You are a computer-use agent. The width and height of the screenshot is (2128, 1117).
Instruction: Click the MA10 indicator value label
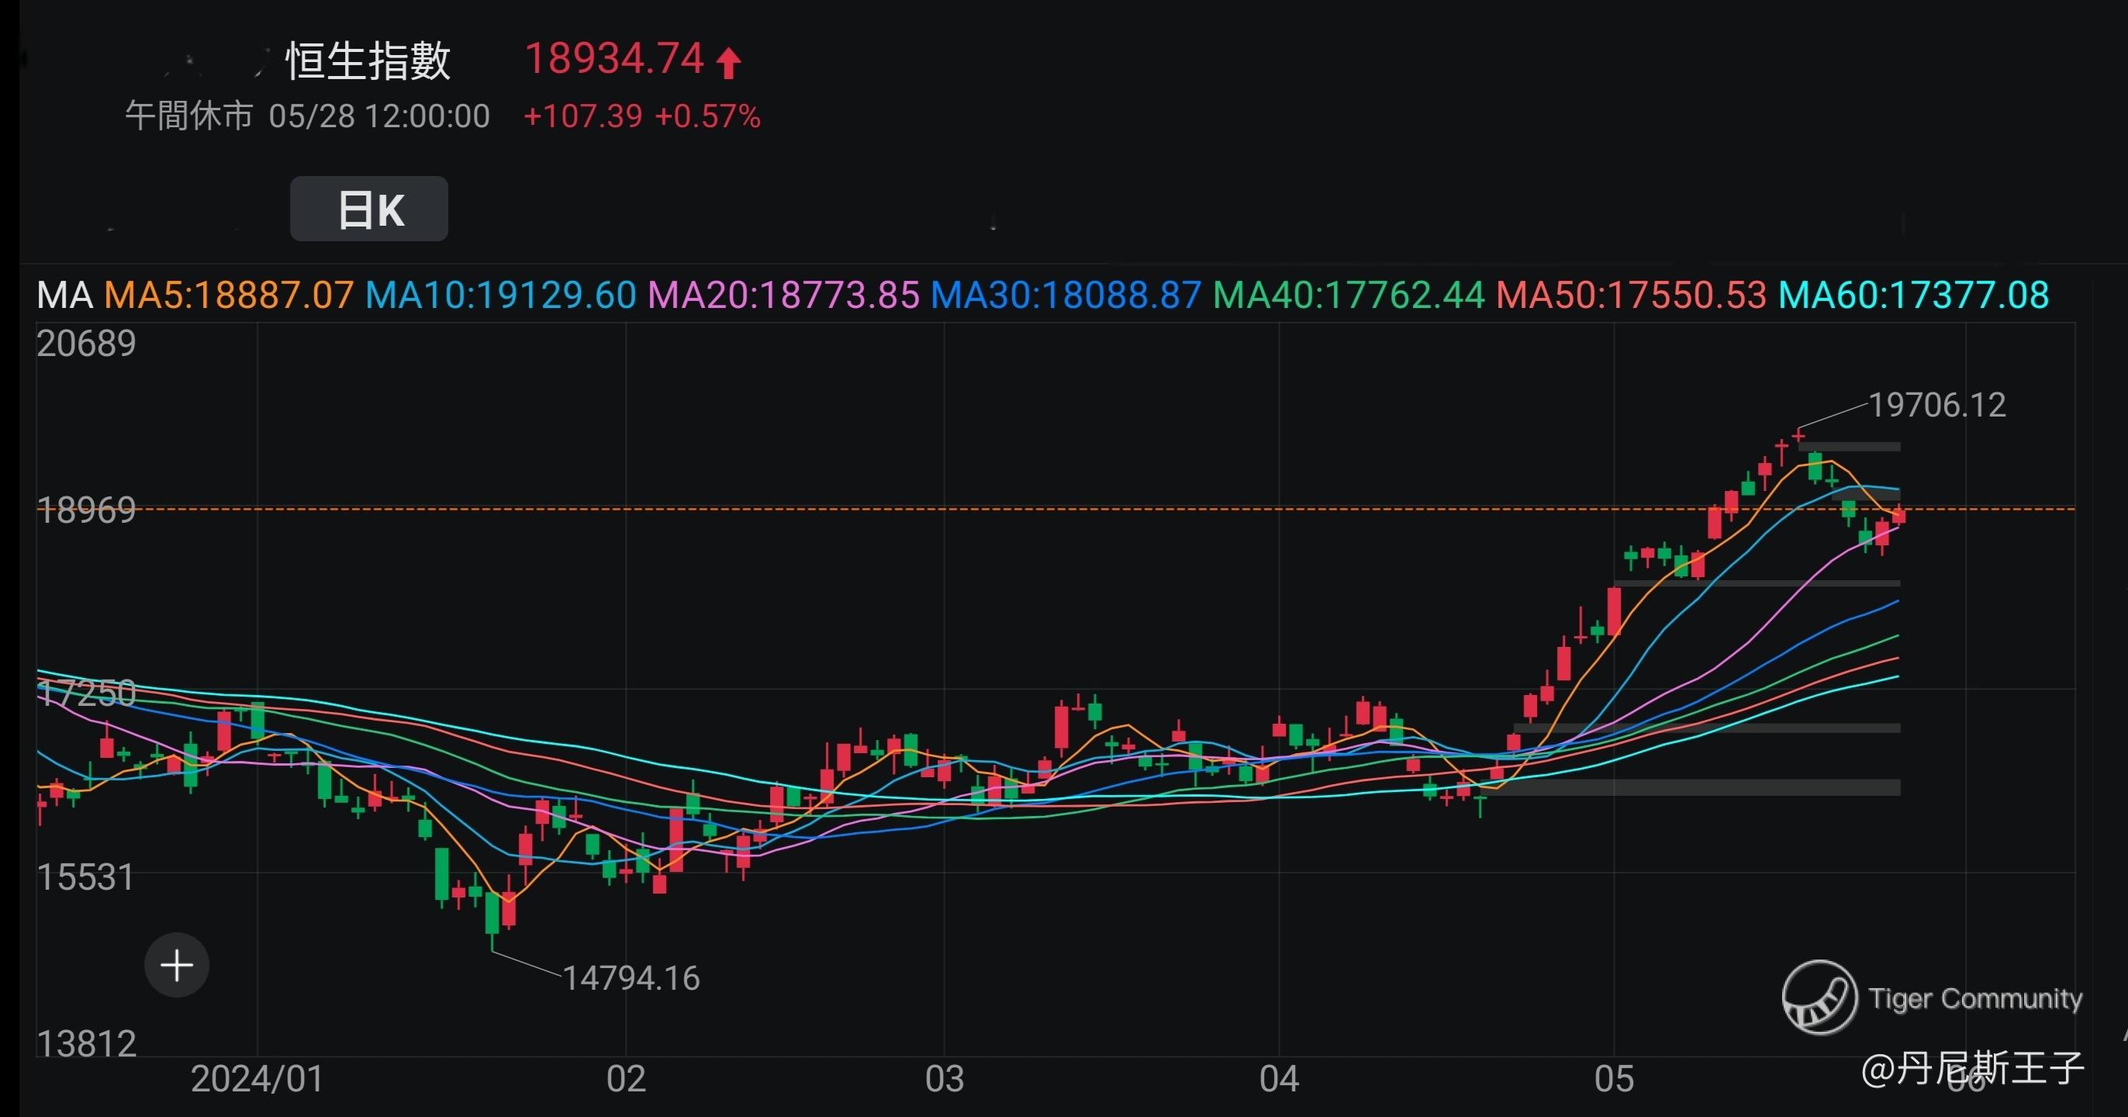pos(501,295)
